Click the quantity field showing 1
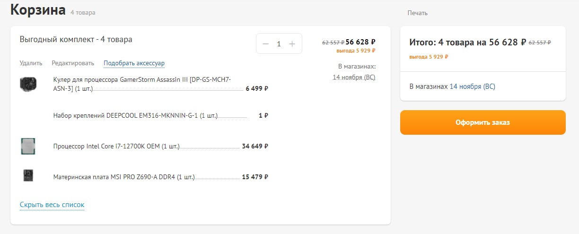 (x=279, y=43)
